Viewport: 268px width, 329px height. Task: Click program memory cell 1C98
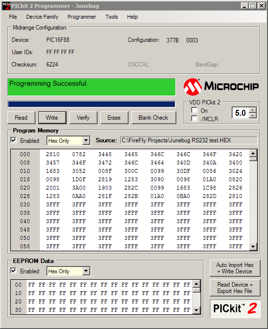[209, 188]
